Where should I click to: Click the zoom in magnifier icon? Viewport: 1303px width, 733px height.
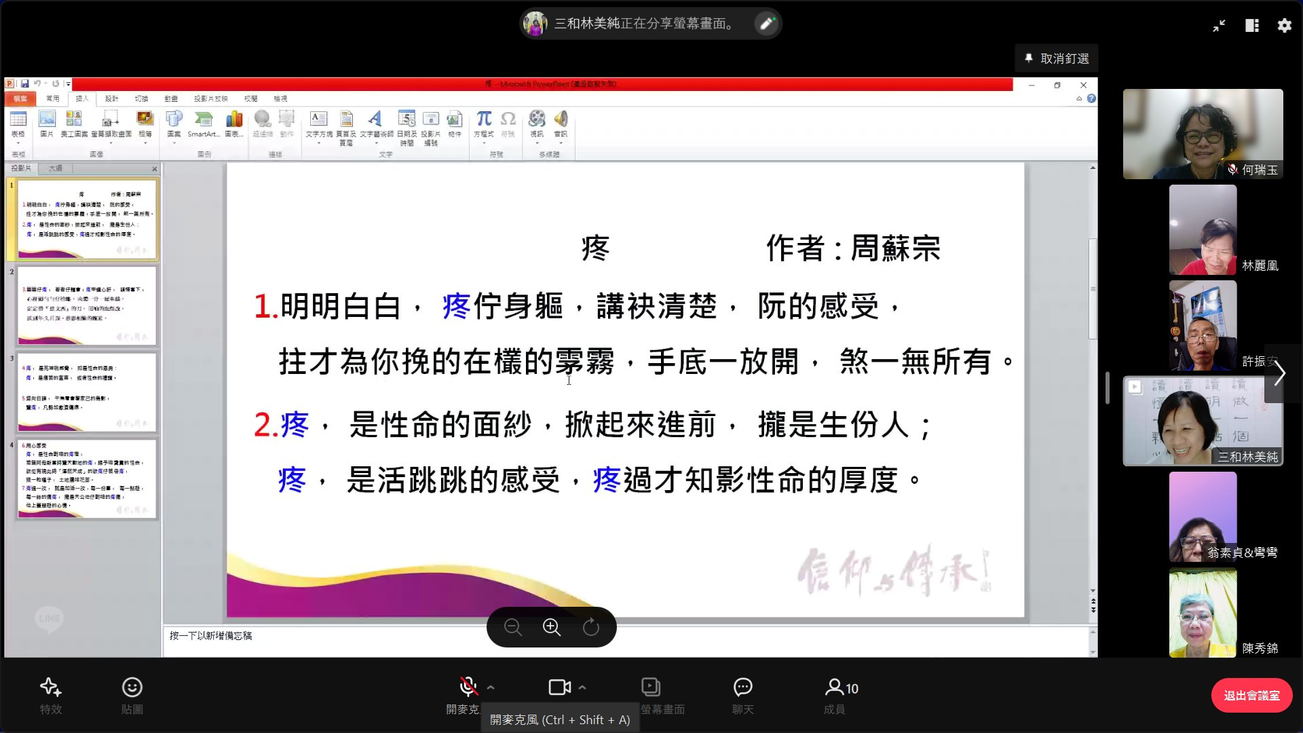point(552,627)
